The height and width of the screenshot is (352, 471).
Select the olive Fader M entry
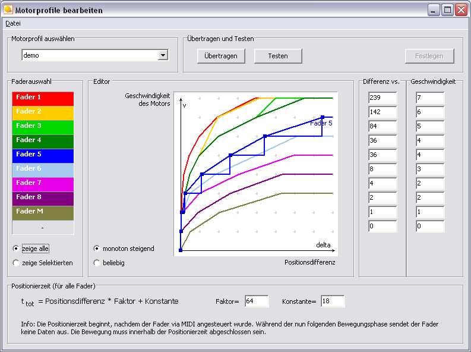43,212
